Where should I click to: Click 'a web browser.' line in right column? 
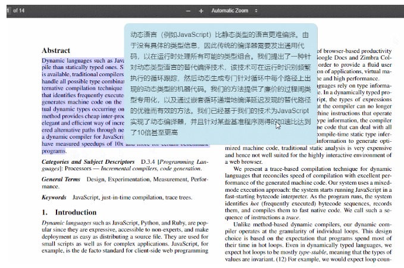244,162
